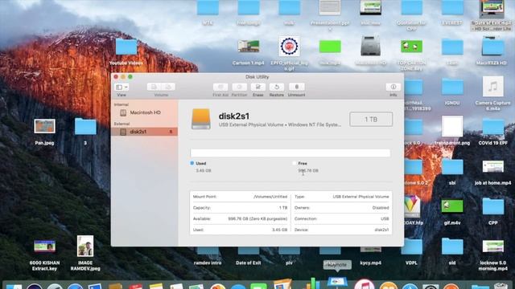Select the TOP CAUTION ZONE.key desktop file
Viewport: 515px width, 289px height.
coord(411,47)
